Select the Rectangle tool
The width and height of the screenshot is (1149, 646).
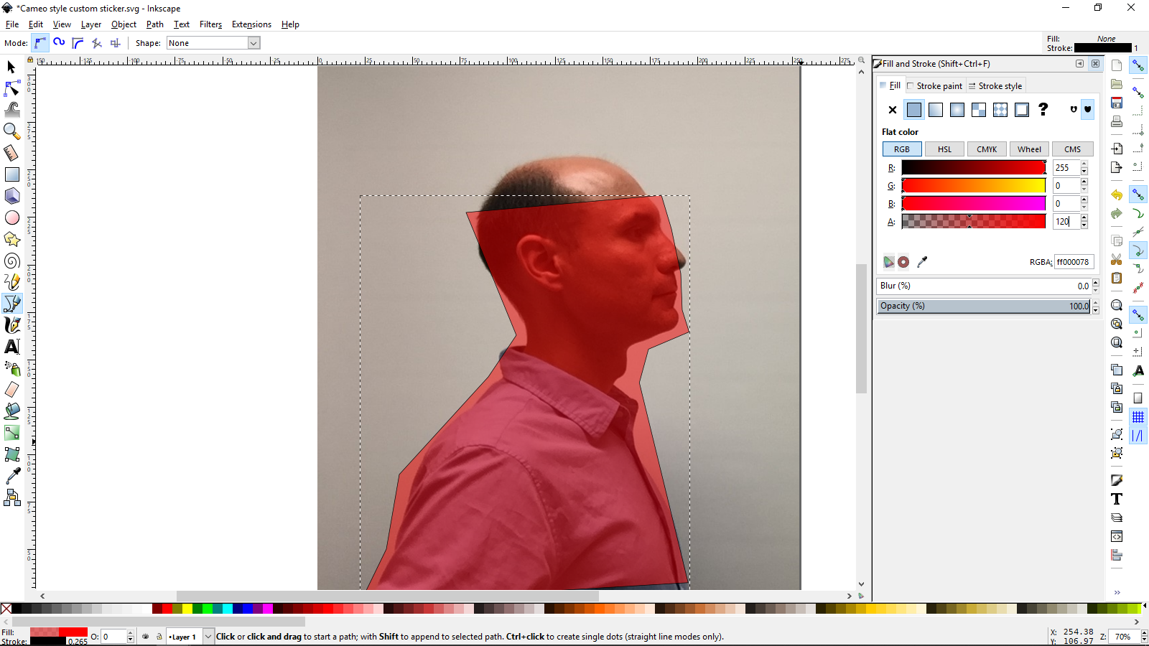[11, 174]
